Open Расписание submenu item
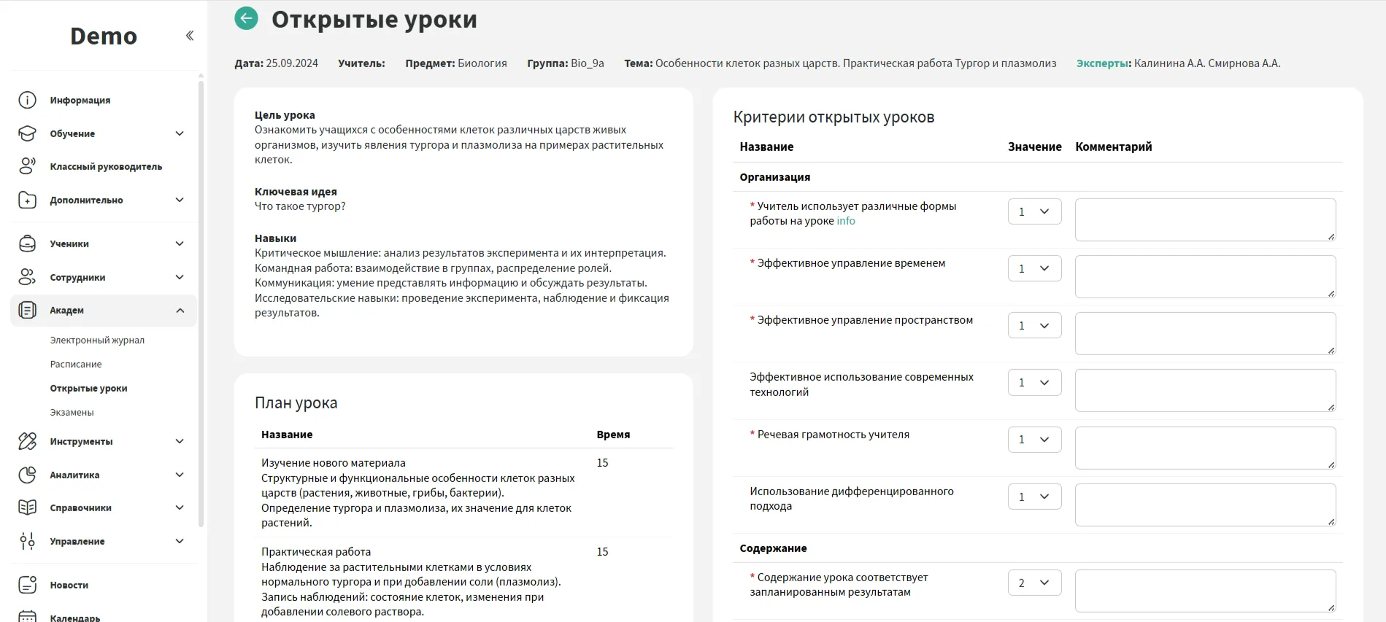The height and width of the screenshot is (622, 1386). pos(76,364)
